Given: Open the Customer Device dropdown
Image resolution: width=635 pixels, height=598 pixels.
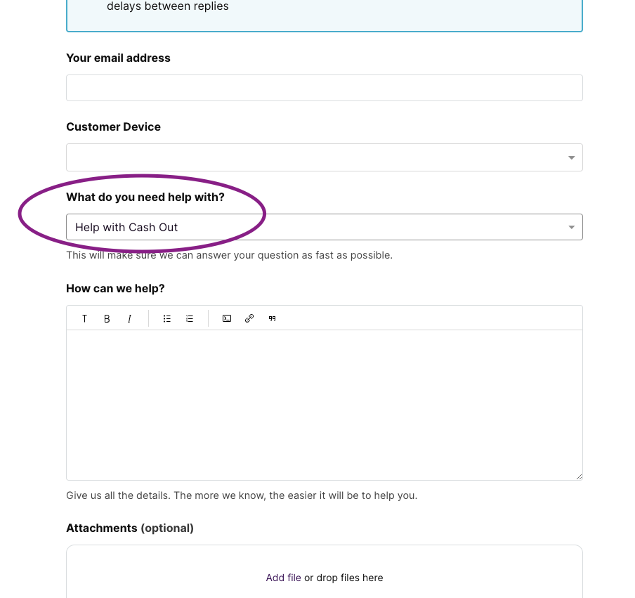Looking at the screenshot, I should pyautogui.click(x=324, y=157).
